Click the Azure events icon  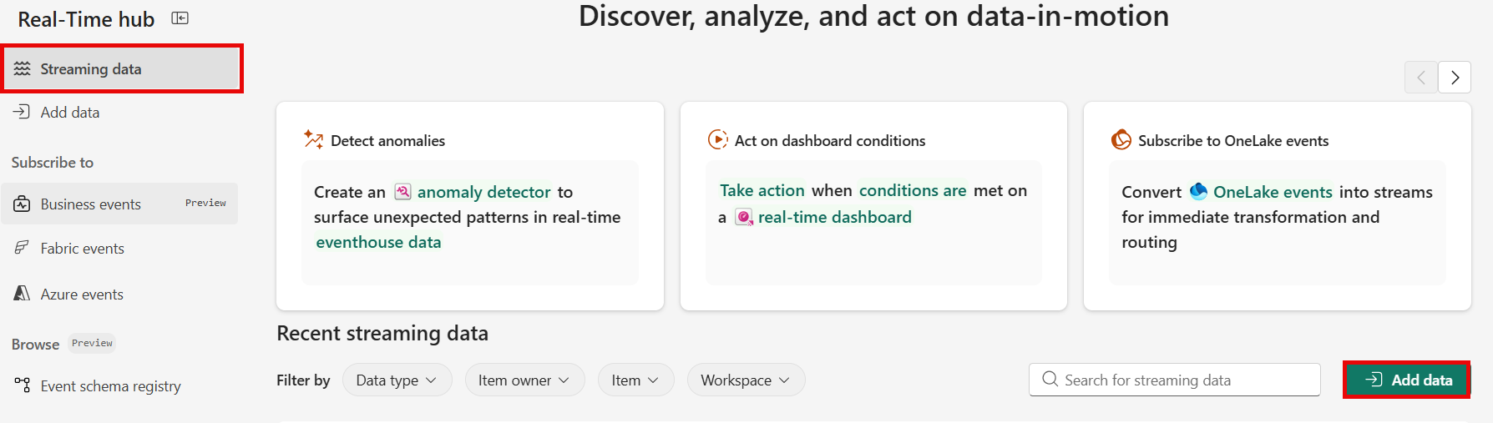22,294
